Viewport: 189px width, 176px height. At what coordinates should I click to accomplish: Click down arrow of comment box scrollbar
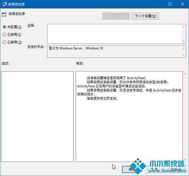click(183, 41)
